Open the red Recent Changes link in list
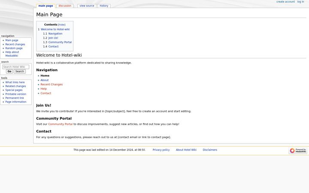Image resolution: width=309 pixels, height=193 pixels. (51, 84)
